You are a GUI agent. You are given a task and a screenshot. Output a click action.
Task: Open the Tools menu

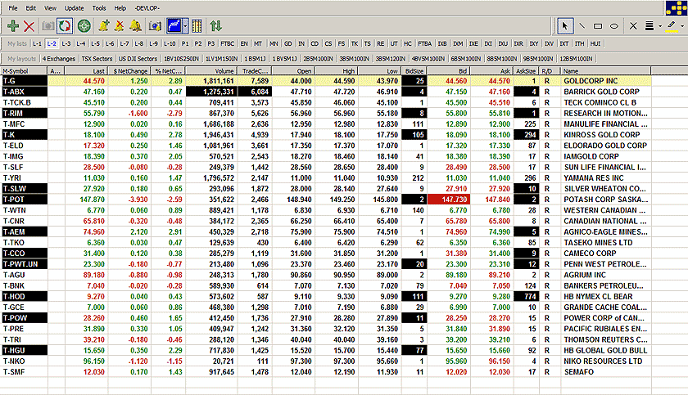click(x=99, y=8)
